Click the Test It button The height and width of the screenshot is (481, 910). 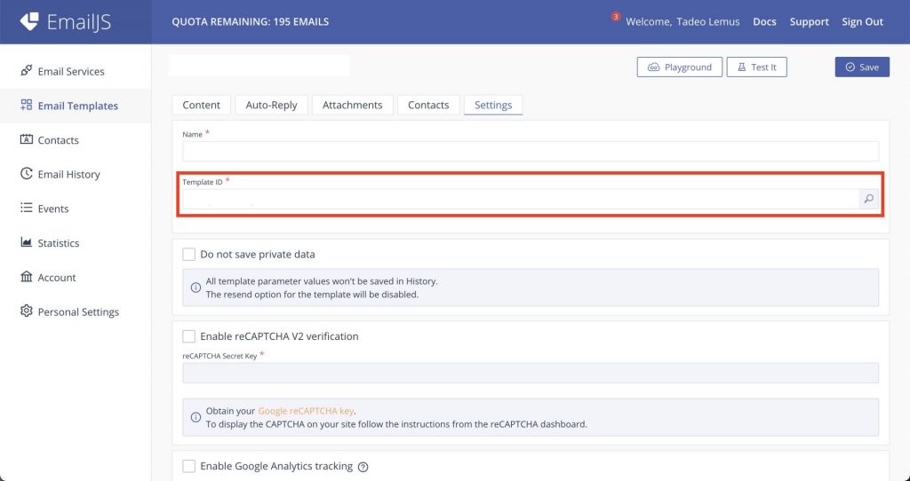click(x=757, y=67)
